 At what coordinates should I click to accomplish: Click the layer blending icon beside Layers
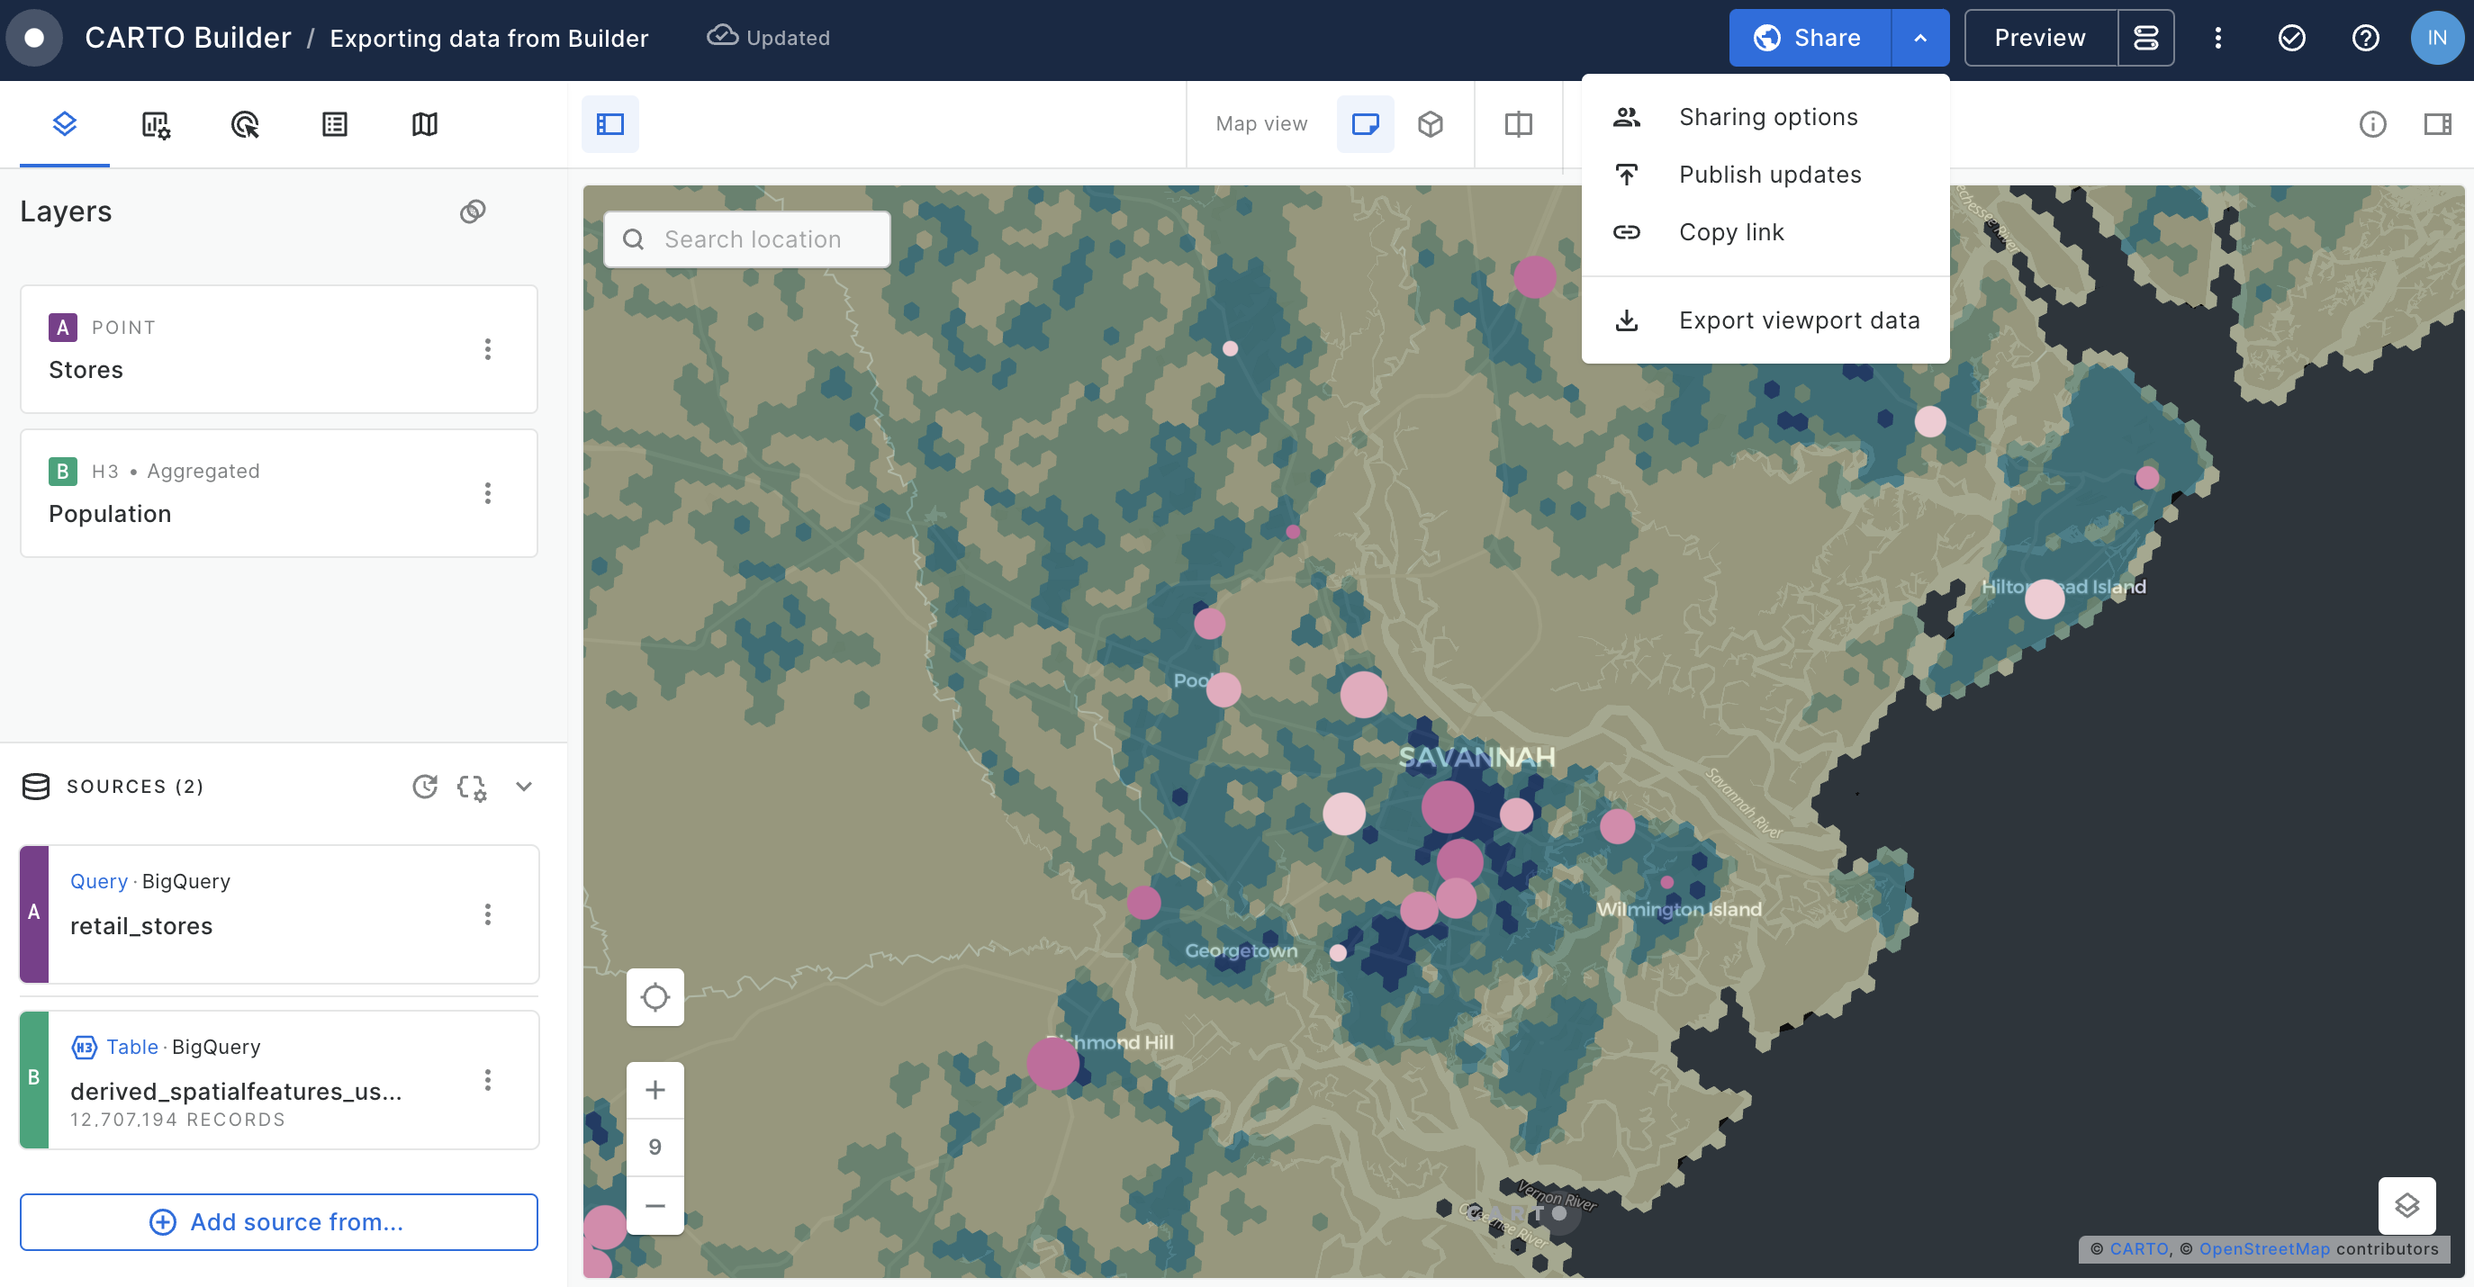473,211
